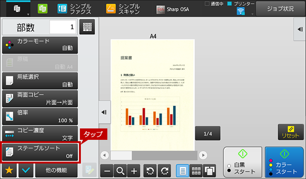This screenshot has width=306, height=179.
Task: Collapse the left settings panel arrow
Action: point(104,112)
